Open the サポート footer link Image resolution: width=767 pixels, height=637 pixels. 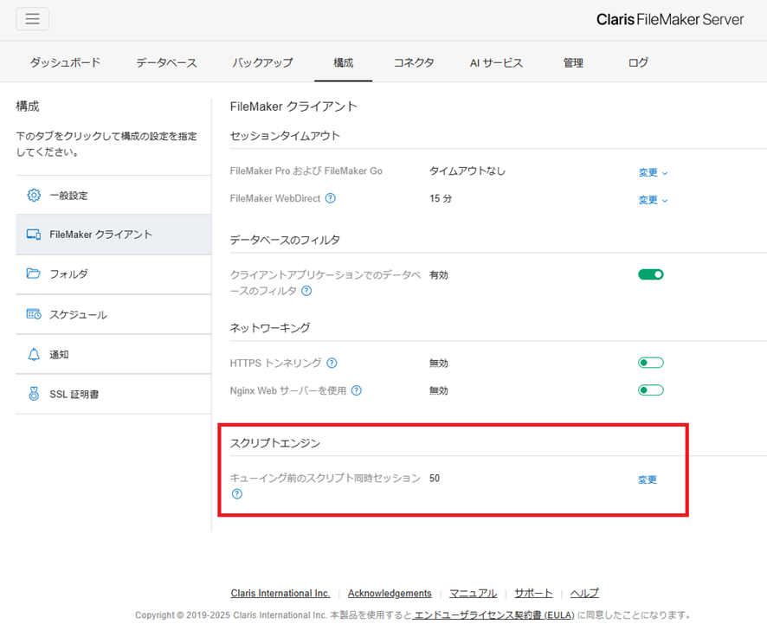[533, 593]
